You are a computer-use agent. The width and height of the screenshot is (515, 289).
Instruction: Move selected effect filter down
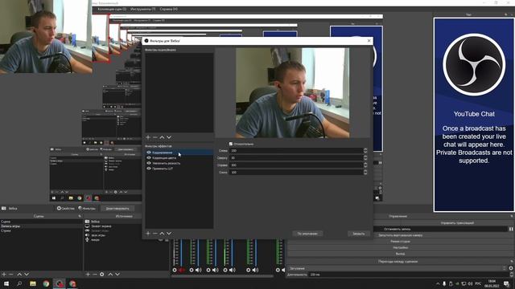pyautogui.click(x=169, y=234)
